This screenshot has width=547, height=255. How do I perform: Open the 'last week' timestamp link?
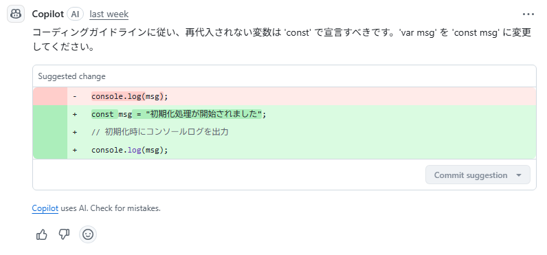(x=109, y=14)
